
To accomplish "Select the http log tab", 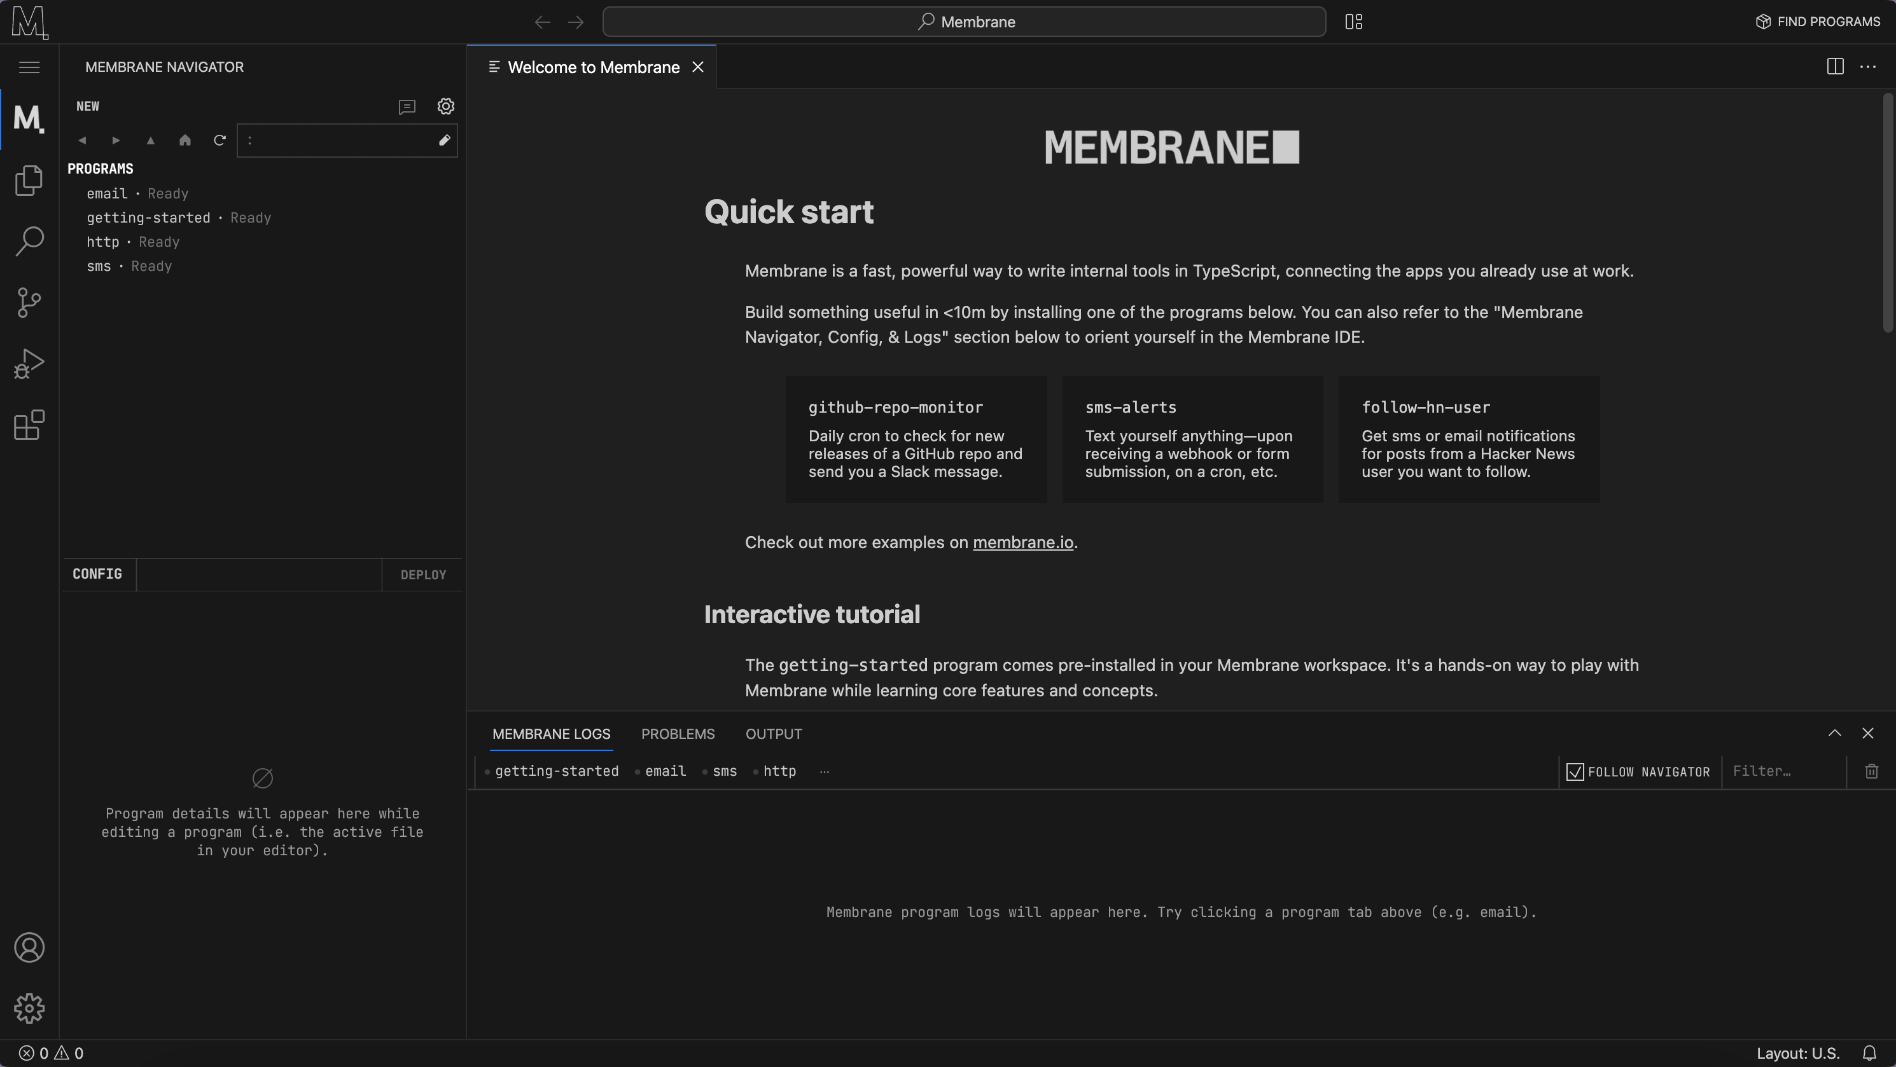I will (x=775, y=771).
